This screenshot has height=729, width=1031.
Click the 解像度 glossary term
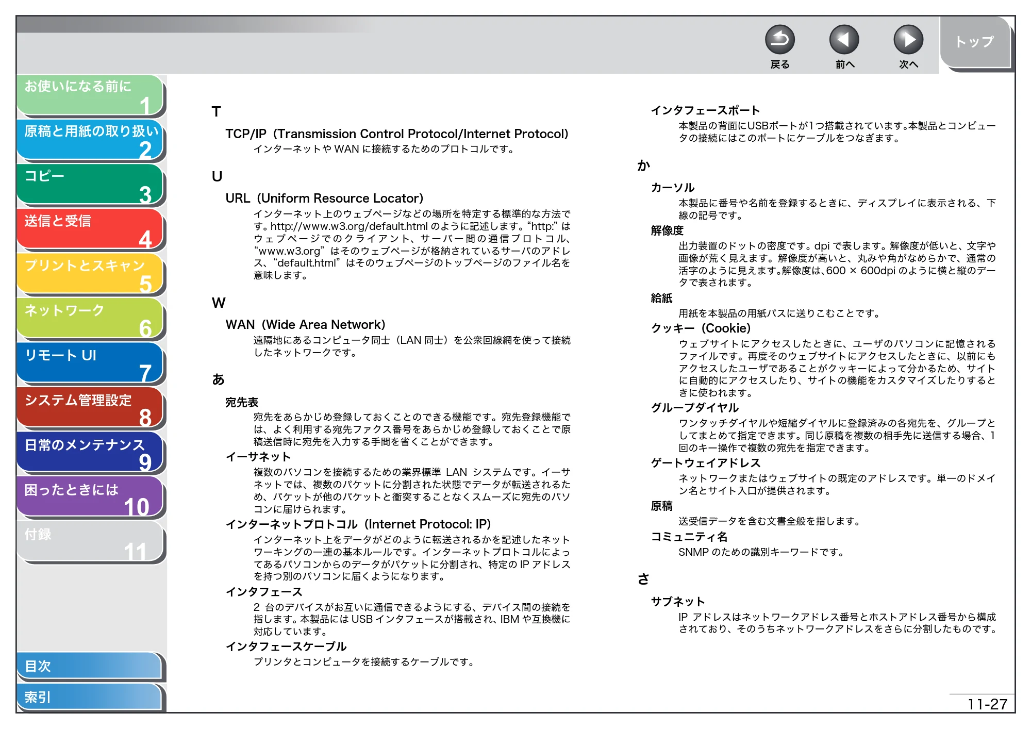(x=667, y=230)
